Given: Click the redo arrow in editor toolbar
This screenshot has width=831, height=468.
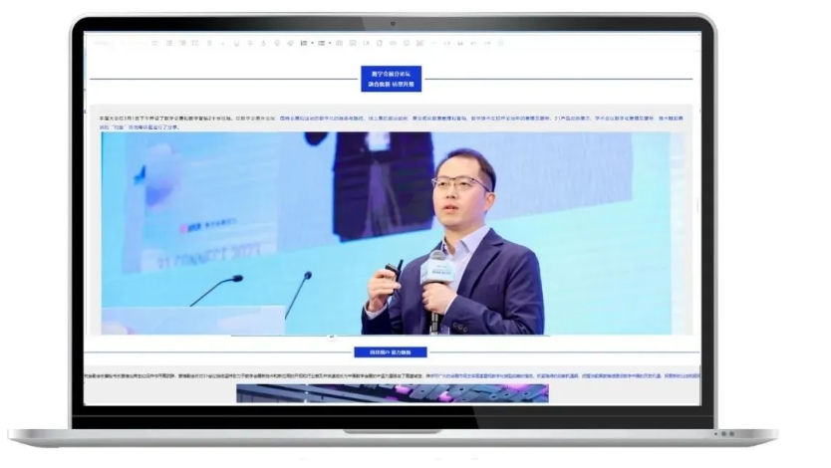Looking at the screenshot, I should [x=487, y=43].
